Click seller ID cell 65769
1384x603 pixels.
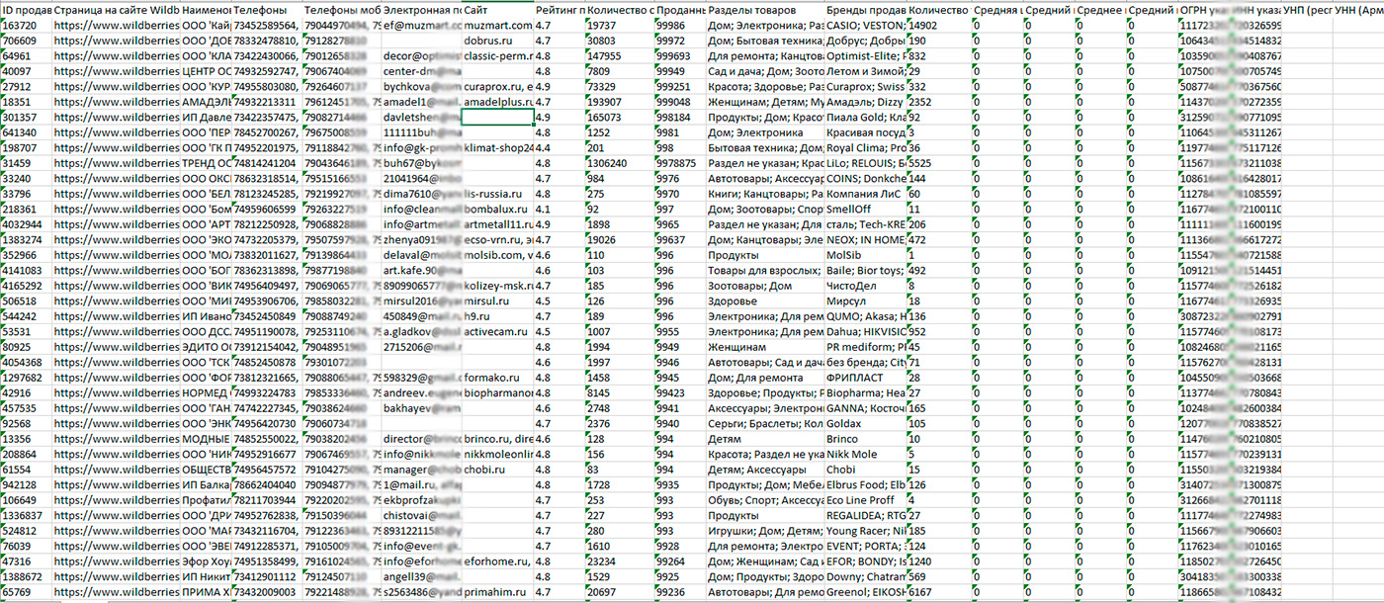26,592
